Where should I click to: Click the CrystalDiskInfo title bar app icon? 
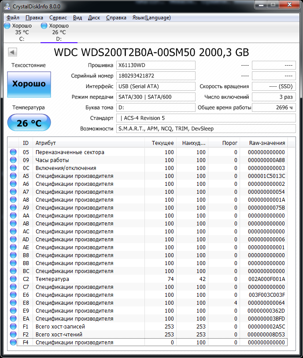click(7, 7)
